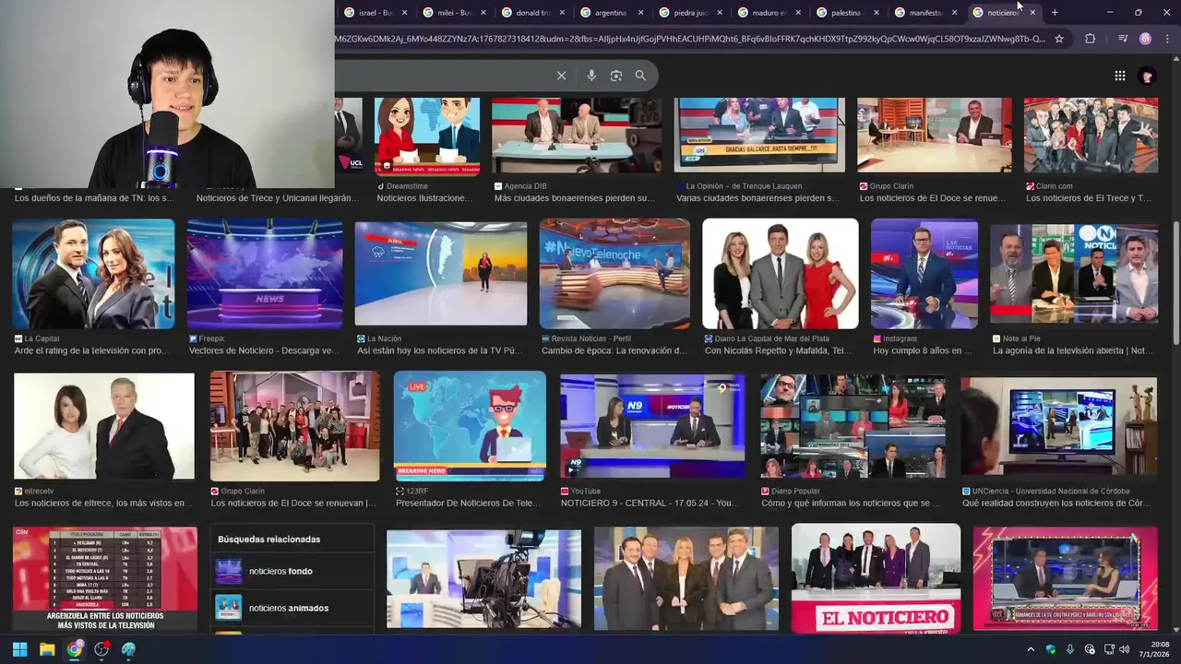Open the Chrome profile avatar in the toolbar

(x=1145, y=39)
